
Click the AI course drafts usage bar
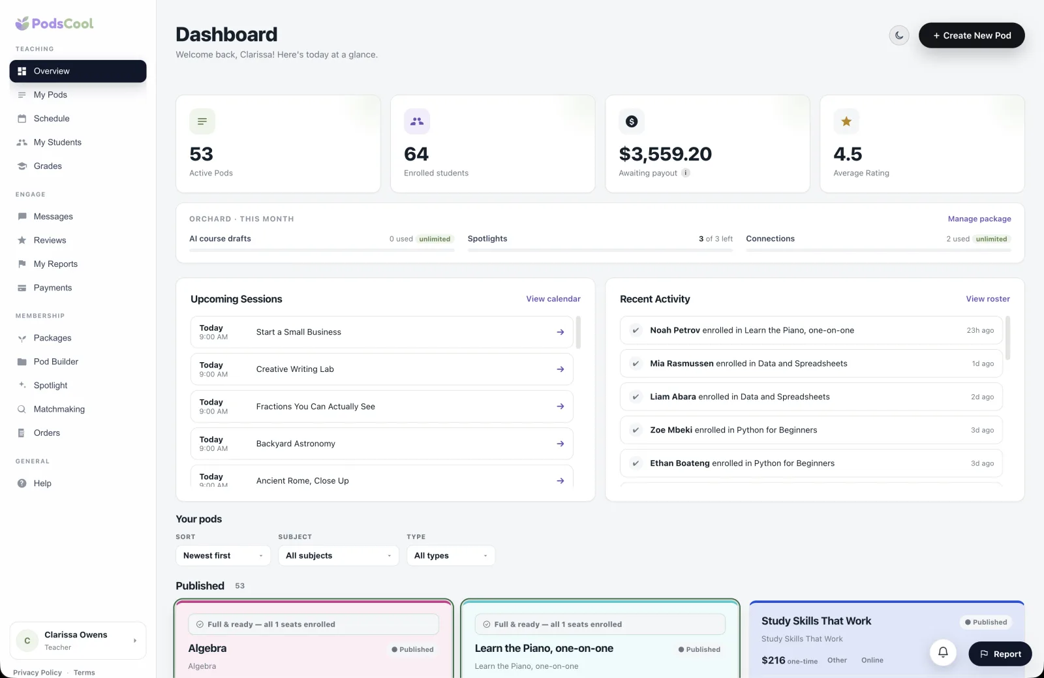[322, 250]
